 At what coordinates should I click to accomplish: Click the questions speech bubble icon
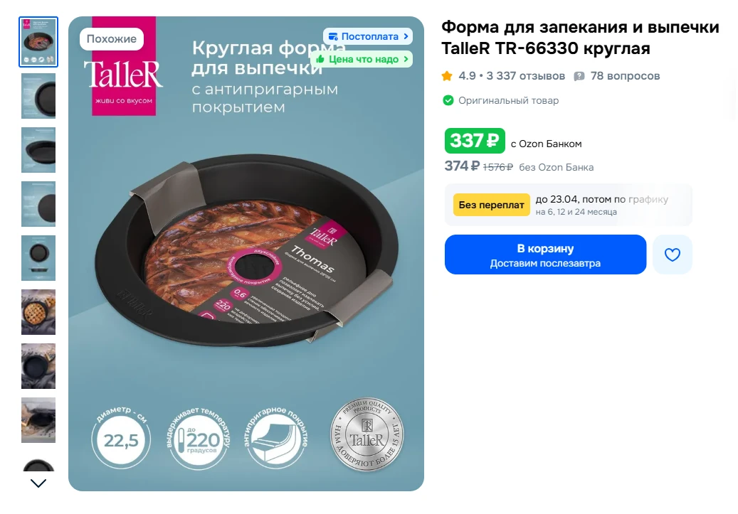point(579,76)
